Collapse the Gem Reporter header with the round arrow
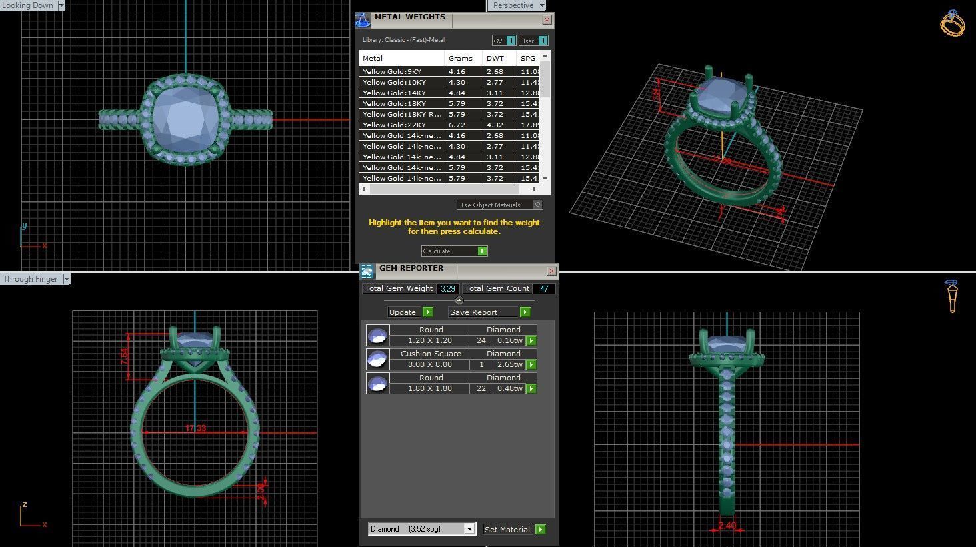Screen dimensions: 976x547 pos(459,301)
